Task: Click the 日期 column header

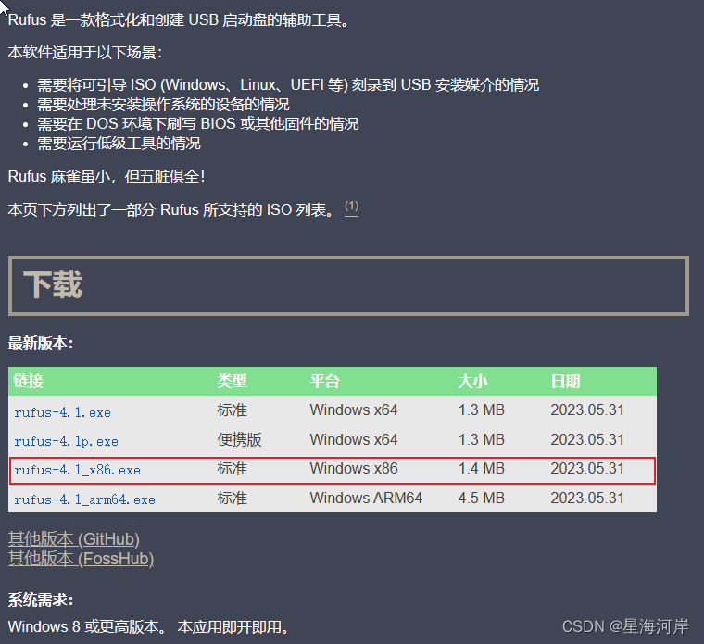Action: click(x=565, y=381)
